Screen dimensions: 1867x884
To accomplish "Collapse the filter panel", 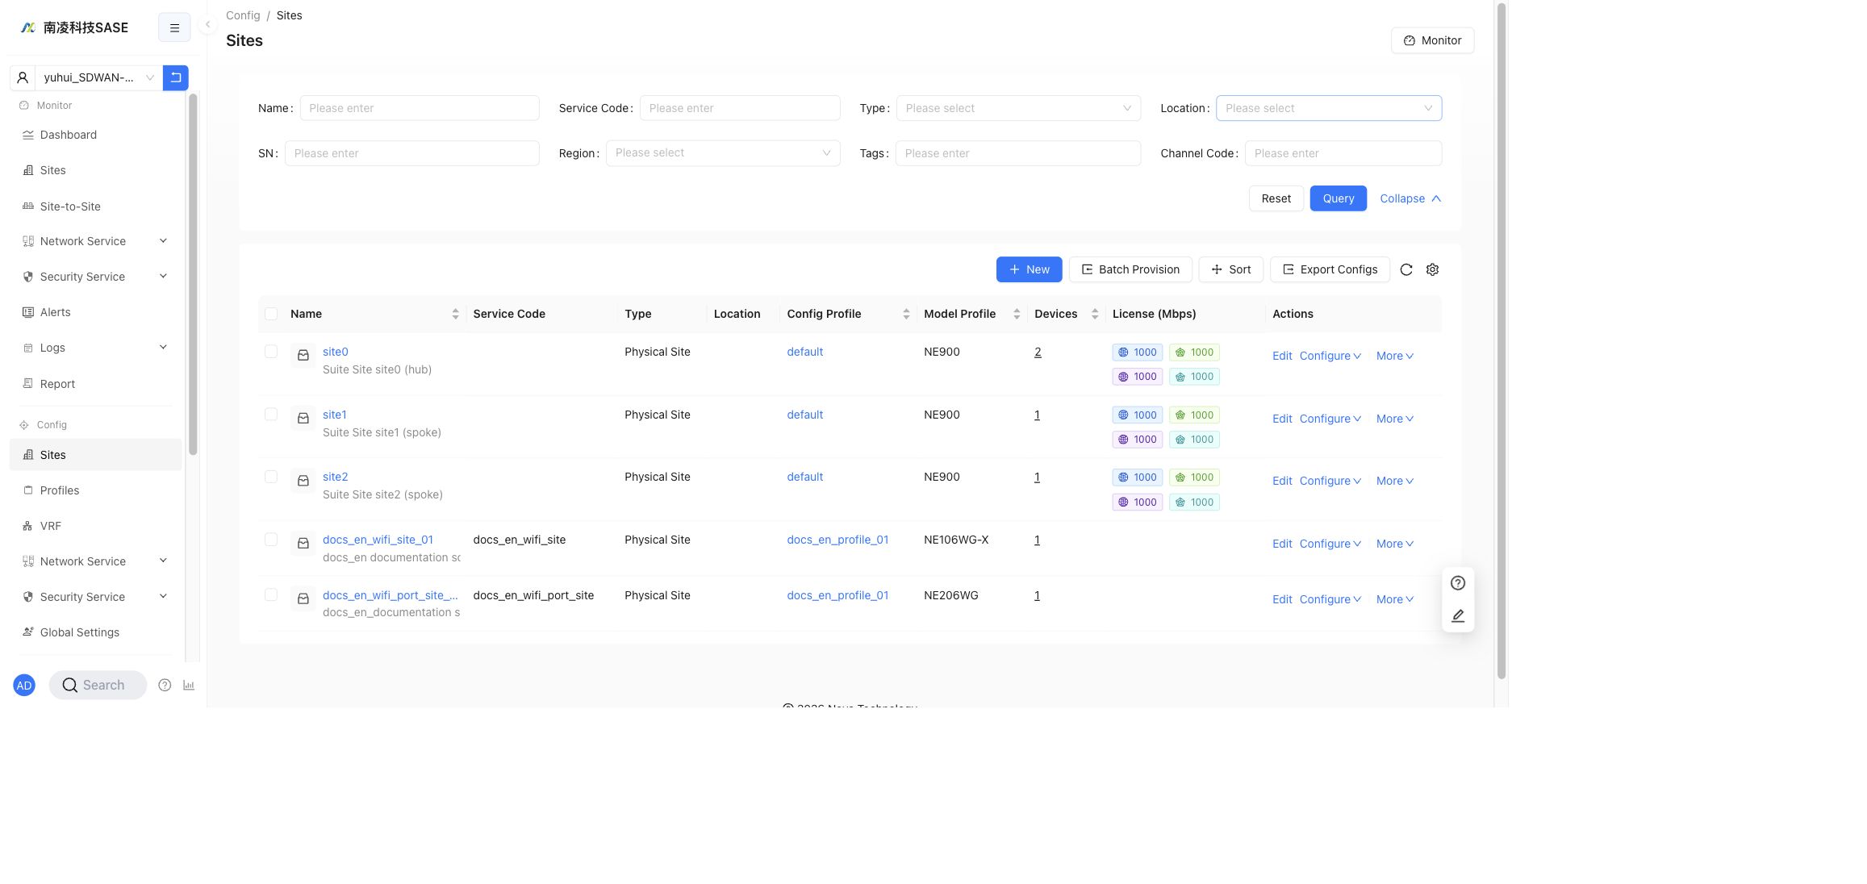I will click(x=1410, y=198).
